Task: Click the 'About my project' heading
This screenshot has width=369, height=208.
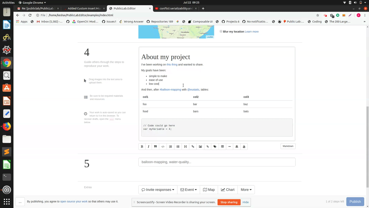Action: (165, 57)
